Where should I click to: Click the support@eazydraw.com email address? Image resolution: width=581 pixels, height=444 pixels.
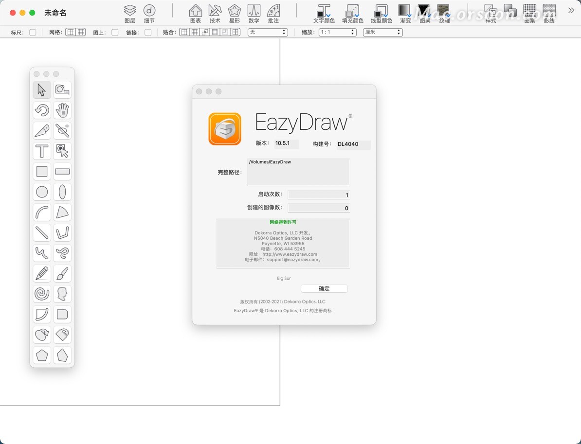click(293, 260)
